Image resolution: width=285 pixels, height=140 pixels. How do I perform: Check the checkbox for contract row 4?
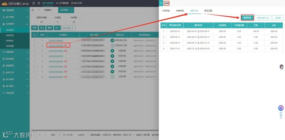34,56
